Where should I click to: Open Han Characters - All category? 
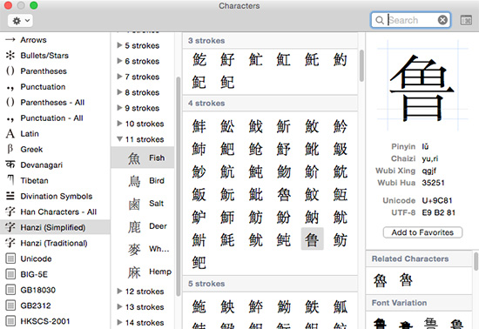(55, 211)
